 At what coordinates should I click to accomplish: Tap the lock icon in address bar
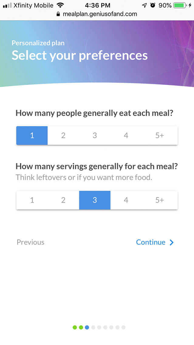click(59, 14)
